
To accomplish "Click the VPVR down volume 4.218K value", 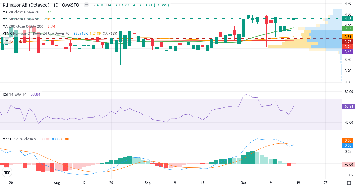I will 95,34.
